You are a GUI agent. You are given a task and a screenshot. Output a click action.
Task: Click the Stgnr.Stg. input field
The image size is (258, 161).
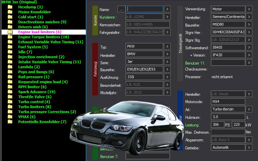pyautogui.click(x=228, y=40)
